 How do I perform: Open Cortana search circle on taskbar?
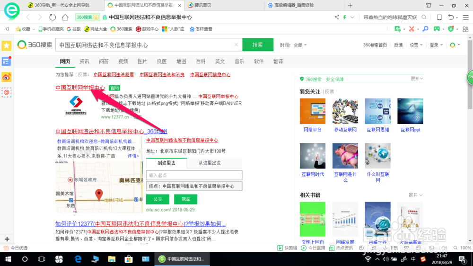pyautogui.click(x=25, y=259)
